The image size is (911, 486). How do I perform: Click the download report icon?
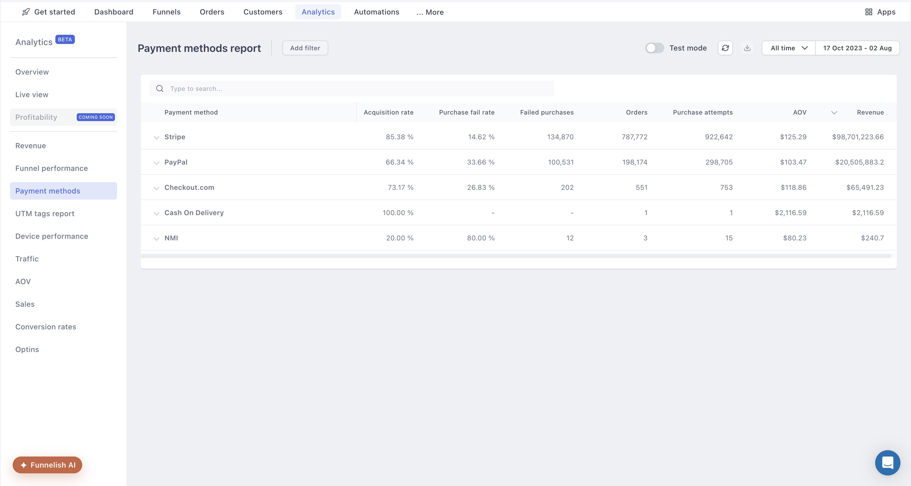click(747, 48)
